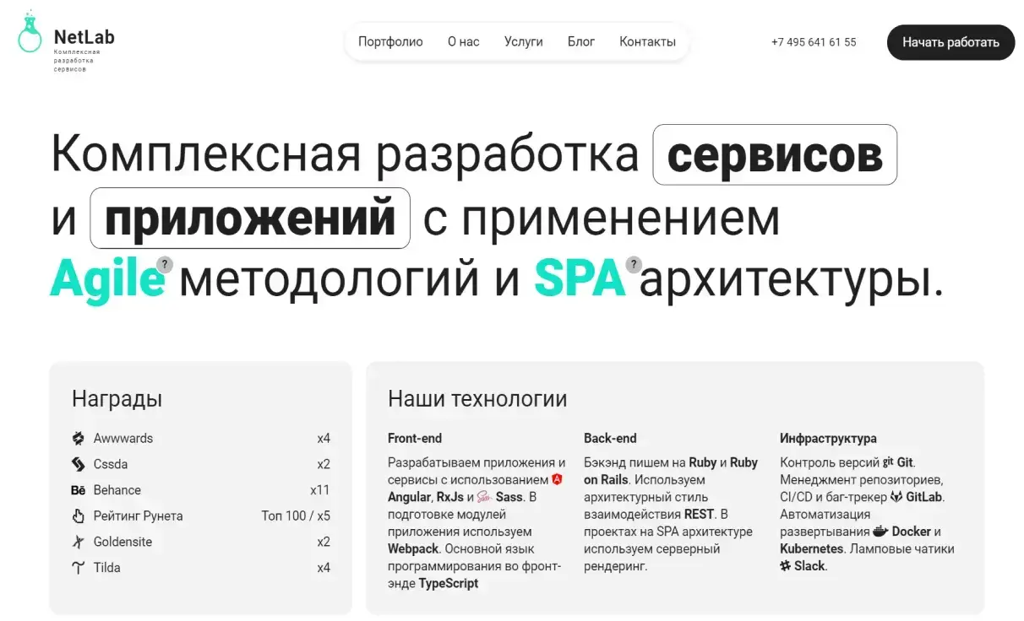The image size is (1024, 621).
Task: Click the Awwwards row label
Action: [x=123, y=438]
